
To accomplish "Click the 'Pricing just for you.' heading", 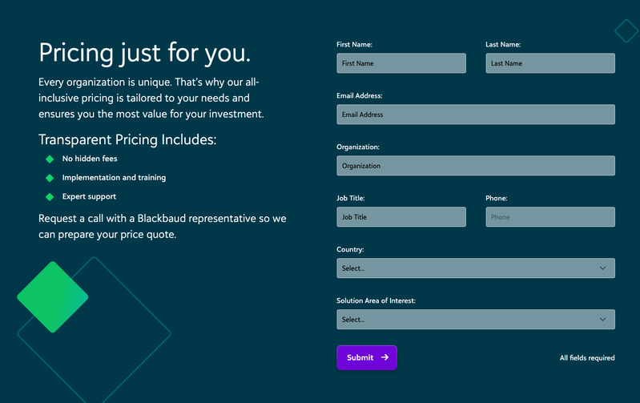I will pyautogui.click(x=144, y=53).
